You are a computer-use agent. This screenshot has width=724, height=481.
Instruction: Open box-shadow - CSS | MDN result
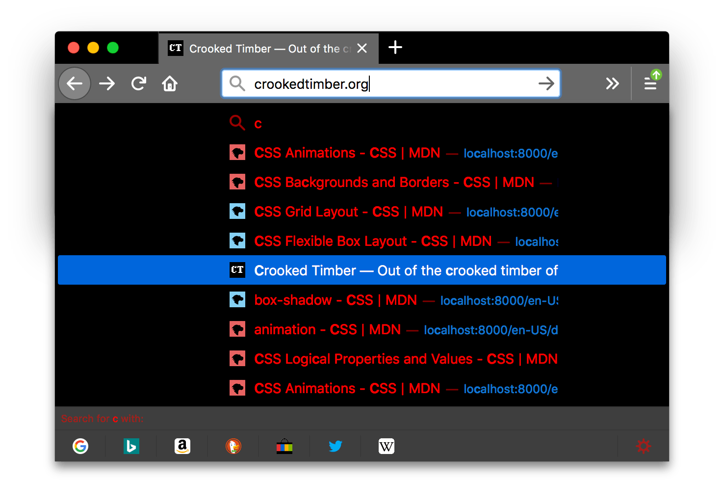[x=362, y=300]
